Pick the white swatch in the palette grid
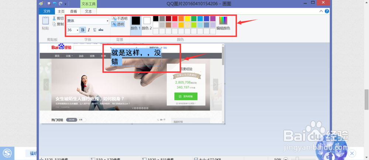 (x=156, y=25)
